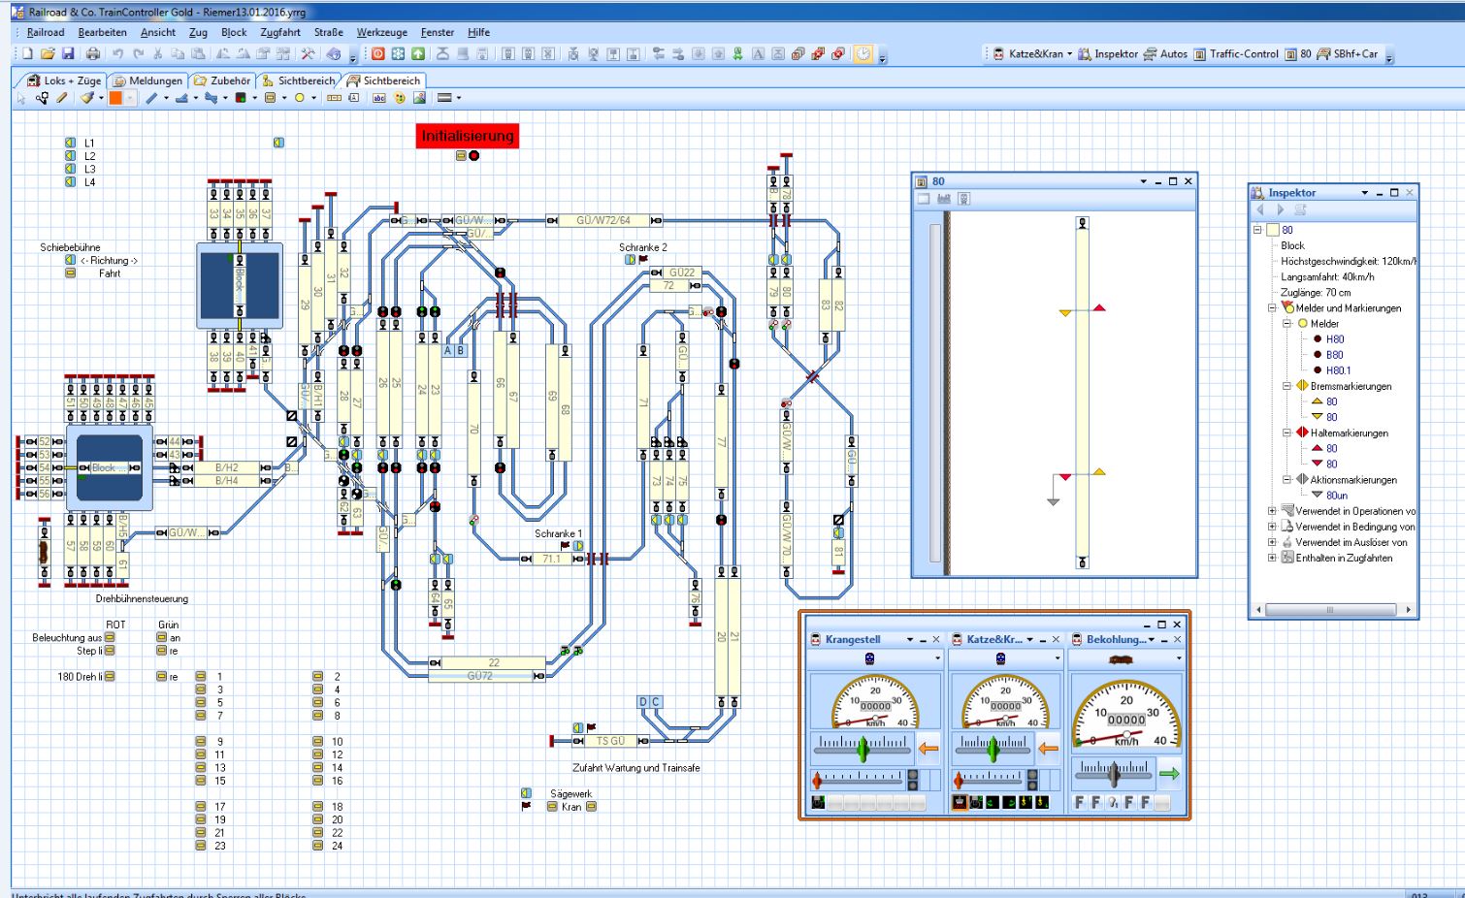1465x898 pixels.
Task: Click the red power-off stop icon
Action: coord(378,54)
